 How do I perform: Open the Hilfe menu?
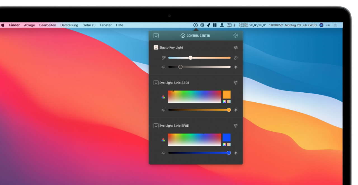[x=120, y=25]
